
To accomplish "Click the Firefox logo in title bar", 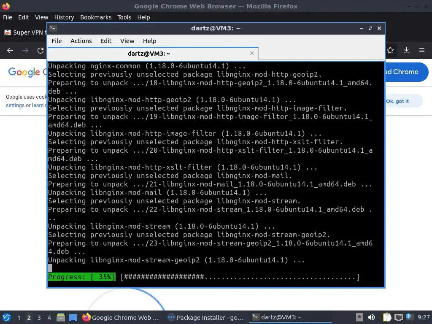I will (x=6, y=6).
